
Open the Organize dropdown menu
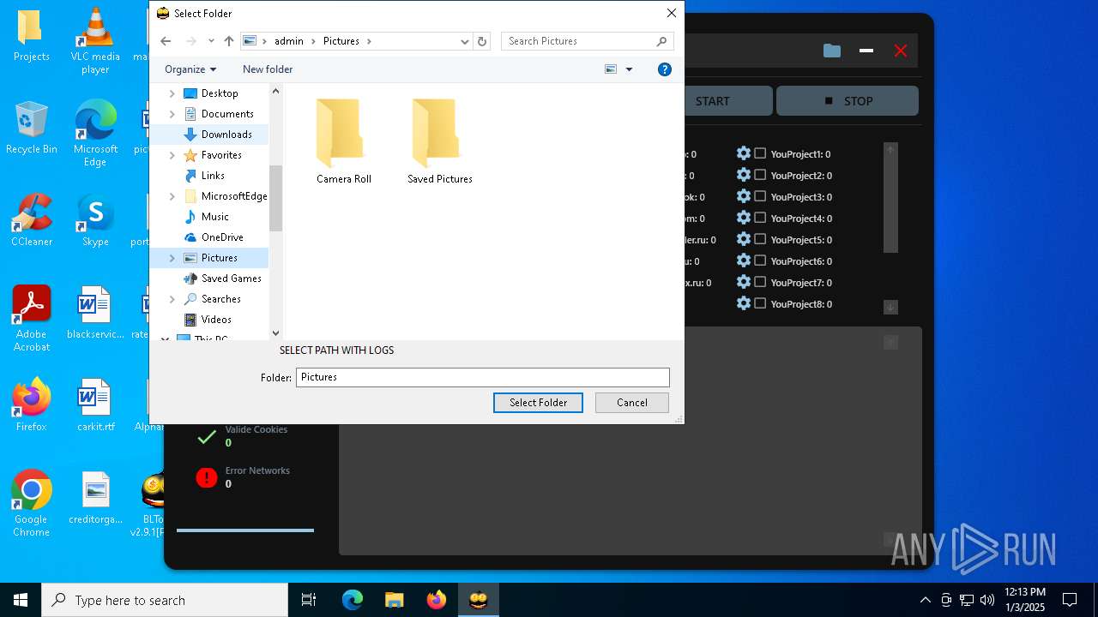click(x=190, y=69)
